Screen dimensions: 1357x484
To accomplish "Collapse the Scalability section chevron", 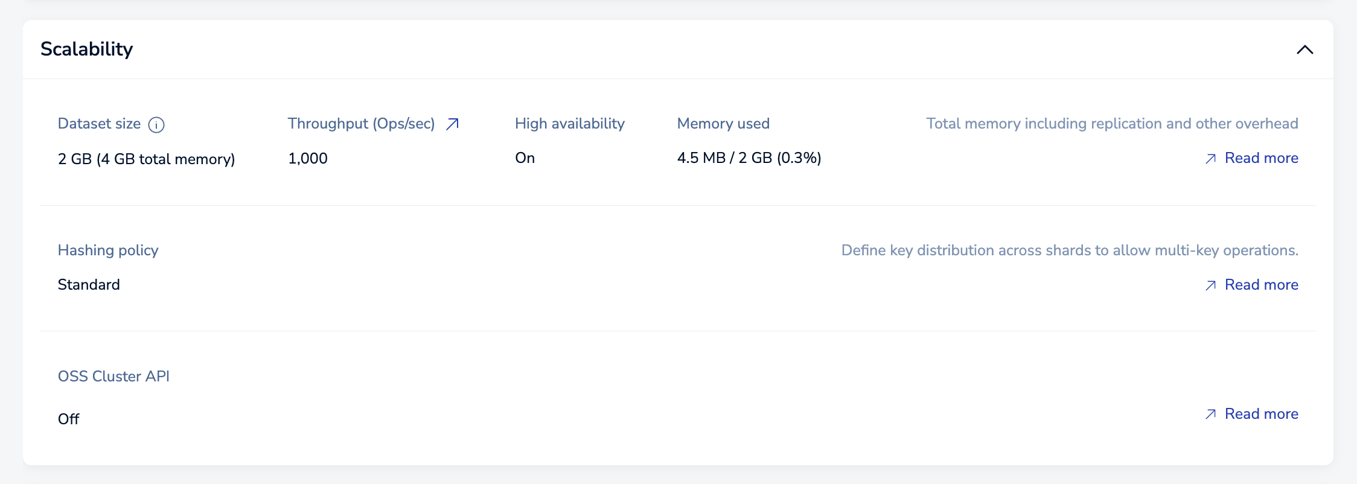I will pos(1304,50).
